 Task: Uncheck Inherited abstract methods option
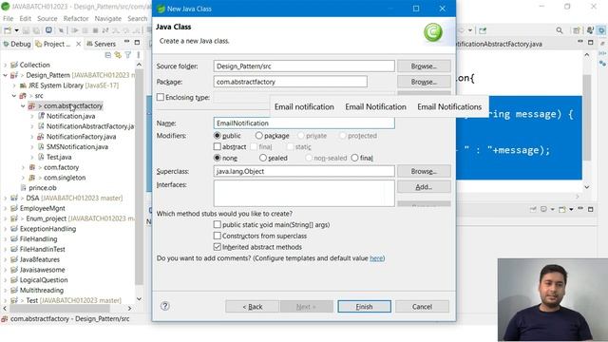(x=218, y=247)
